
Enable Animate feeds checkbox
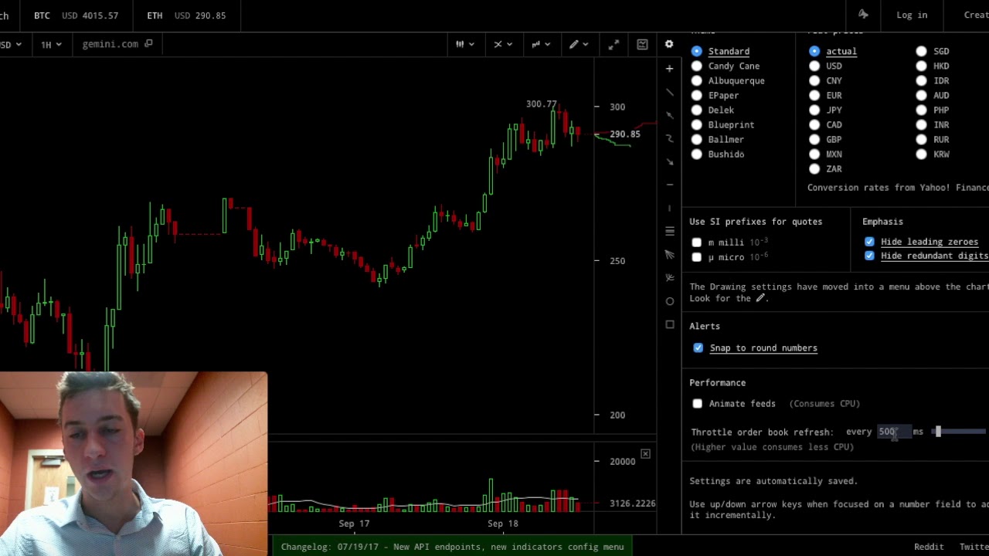point(698,404)
